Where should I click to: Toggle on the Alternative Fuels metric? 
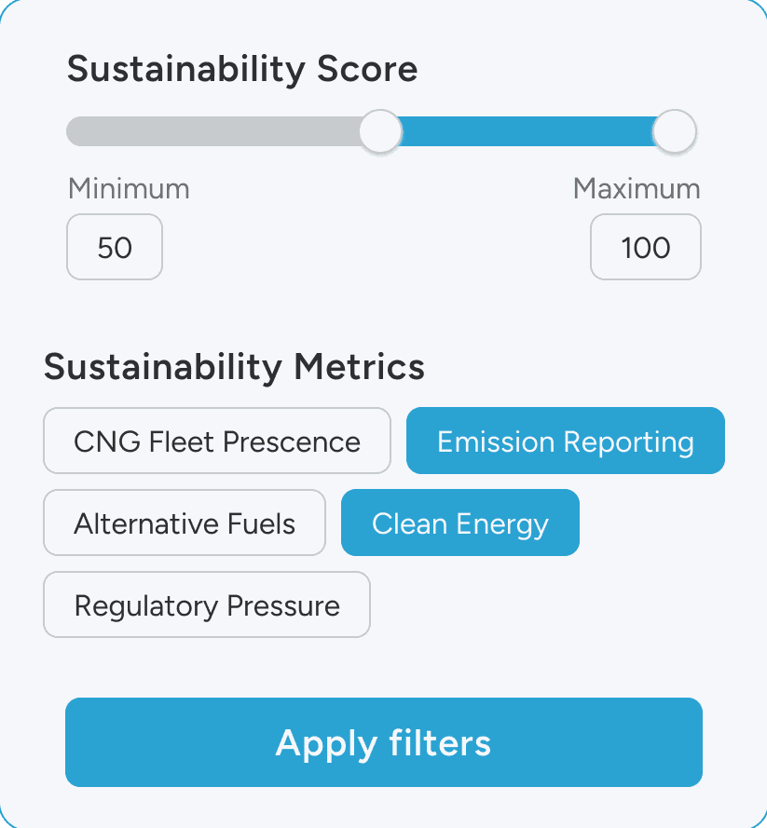pos(185,523)
